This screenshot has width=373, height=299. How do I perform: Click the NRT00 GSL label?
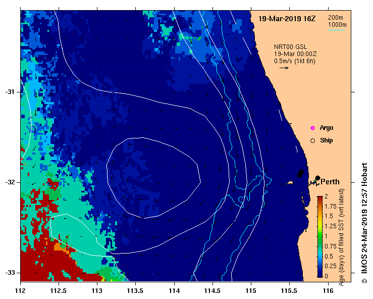click(290, 47)
